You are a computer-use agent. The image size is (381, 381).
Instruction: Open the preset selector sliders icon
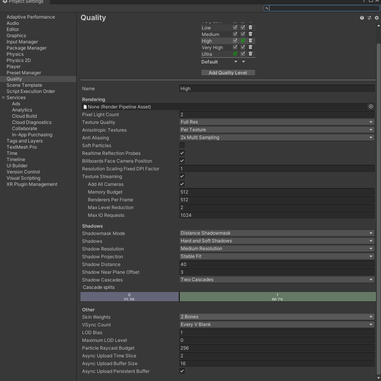pyautogui.click(x=369, y=18)
